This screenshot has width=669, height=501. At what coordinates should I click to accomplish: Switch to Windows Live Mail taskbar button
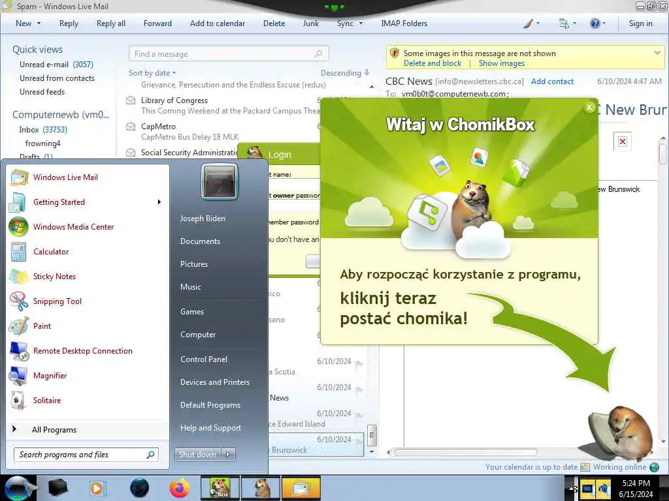tap(301, 488)
